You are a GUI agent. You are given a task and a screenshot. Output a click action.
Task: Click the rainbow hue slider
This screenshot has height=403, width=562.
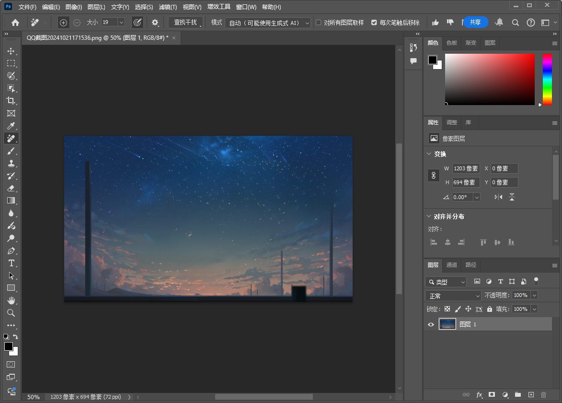coord(547,79)
